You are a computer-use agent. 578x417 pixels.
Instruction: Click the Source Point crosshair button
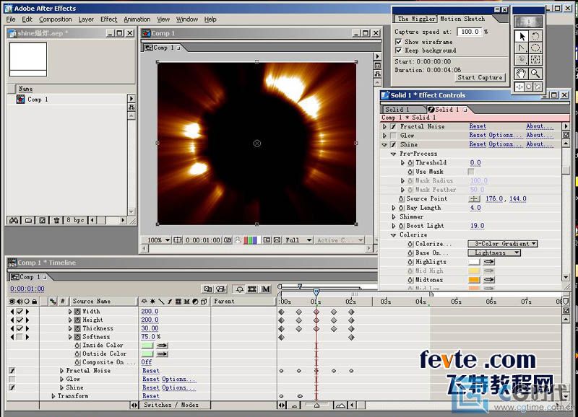(474, 198)
